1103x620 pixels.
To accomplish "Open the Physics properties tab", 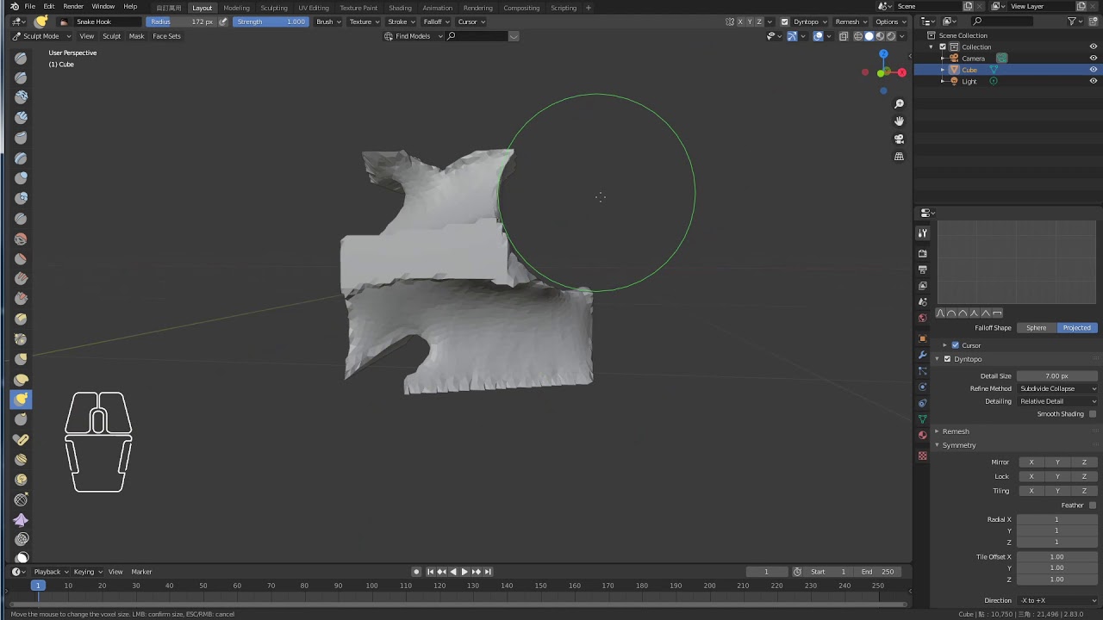I will pos(922,387).
